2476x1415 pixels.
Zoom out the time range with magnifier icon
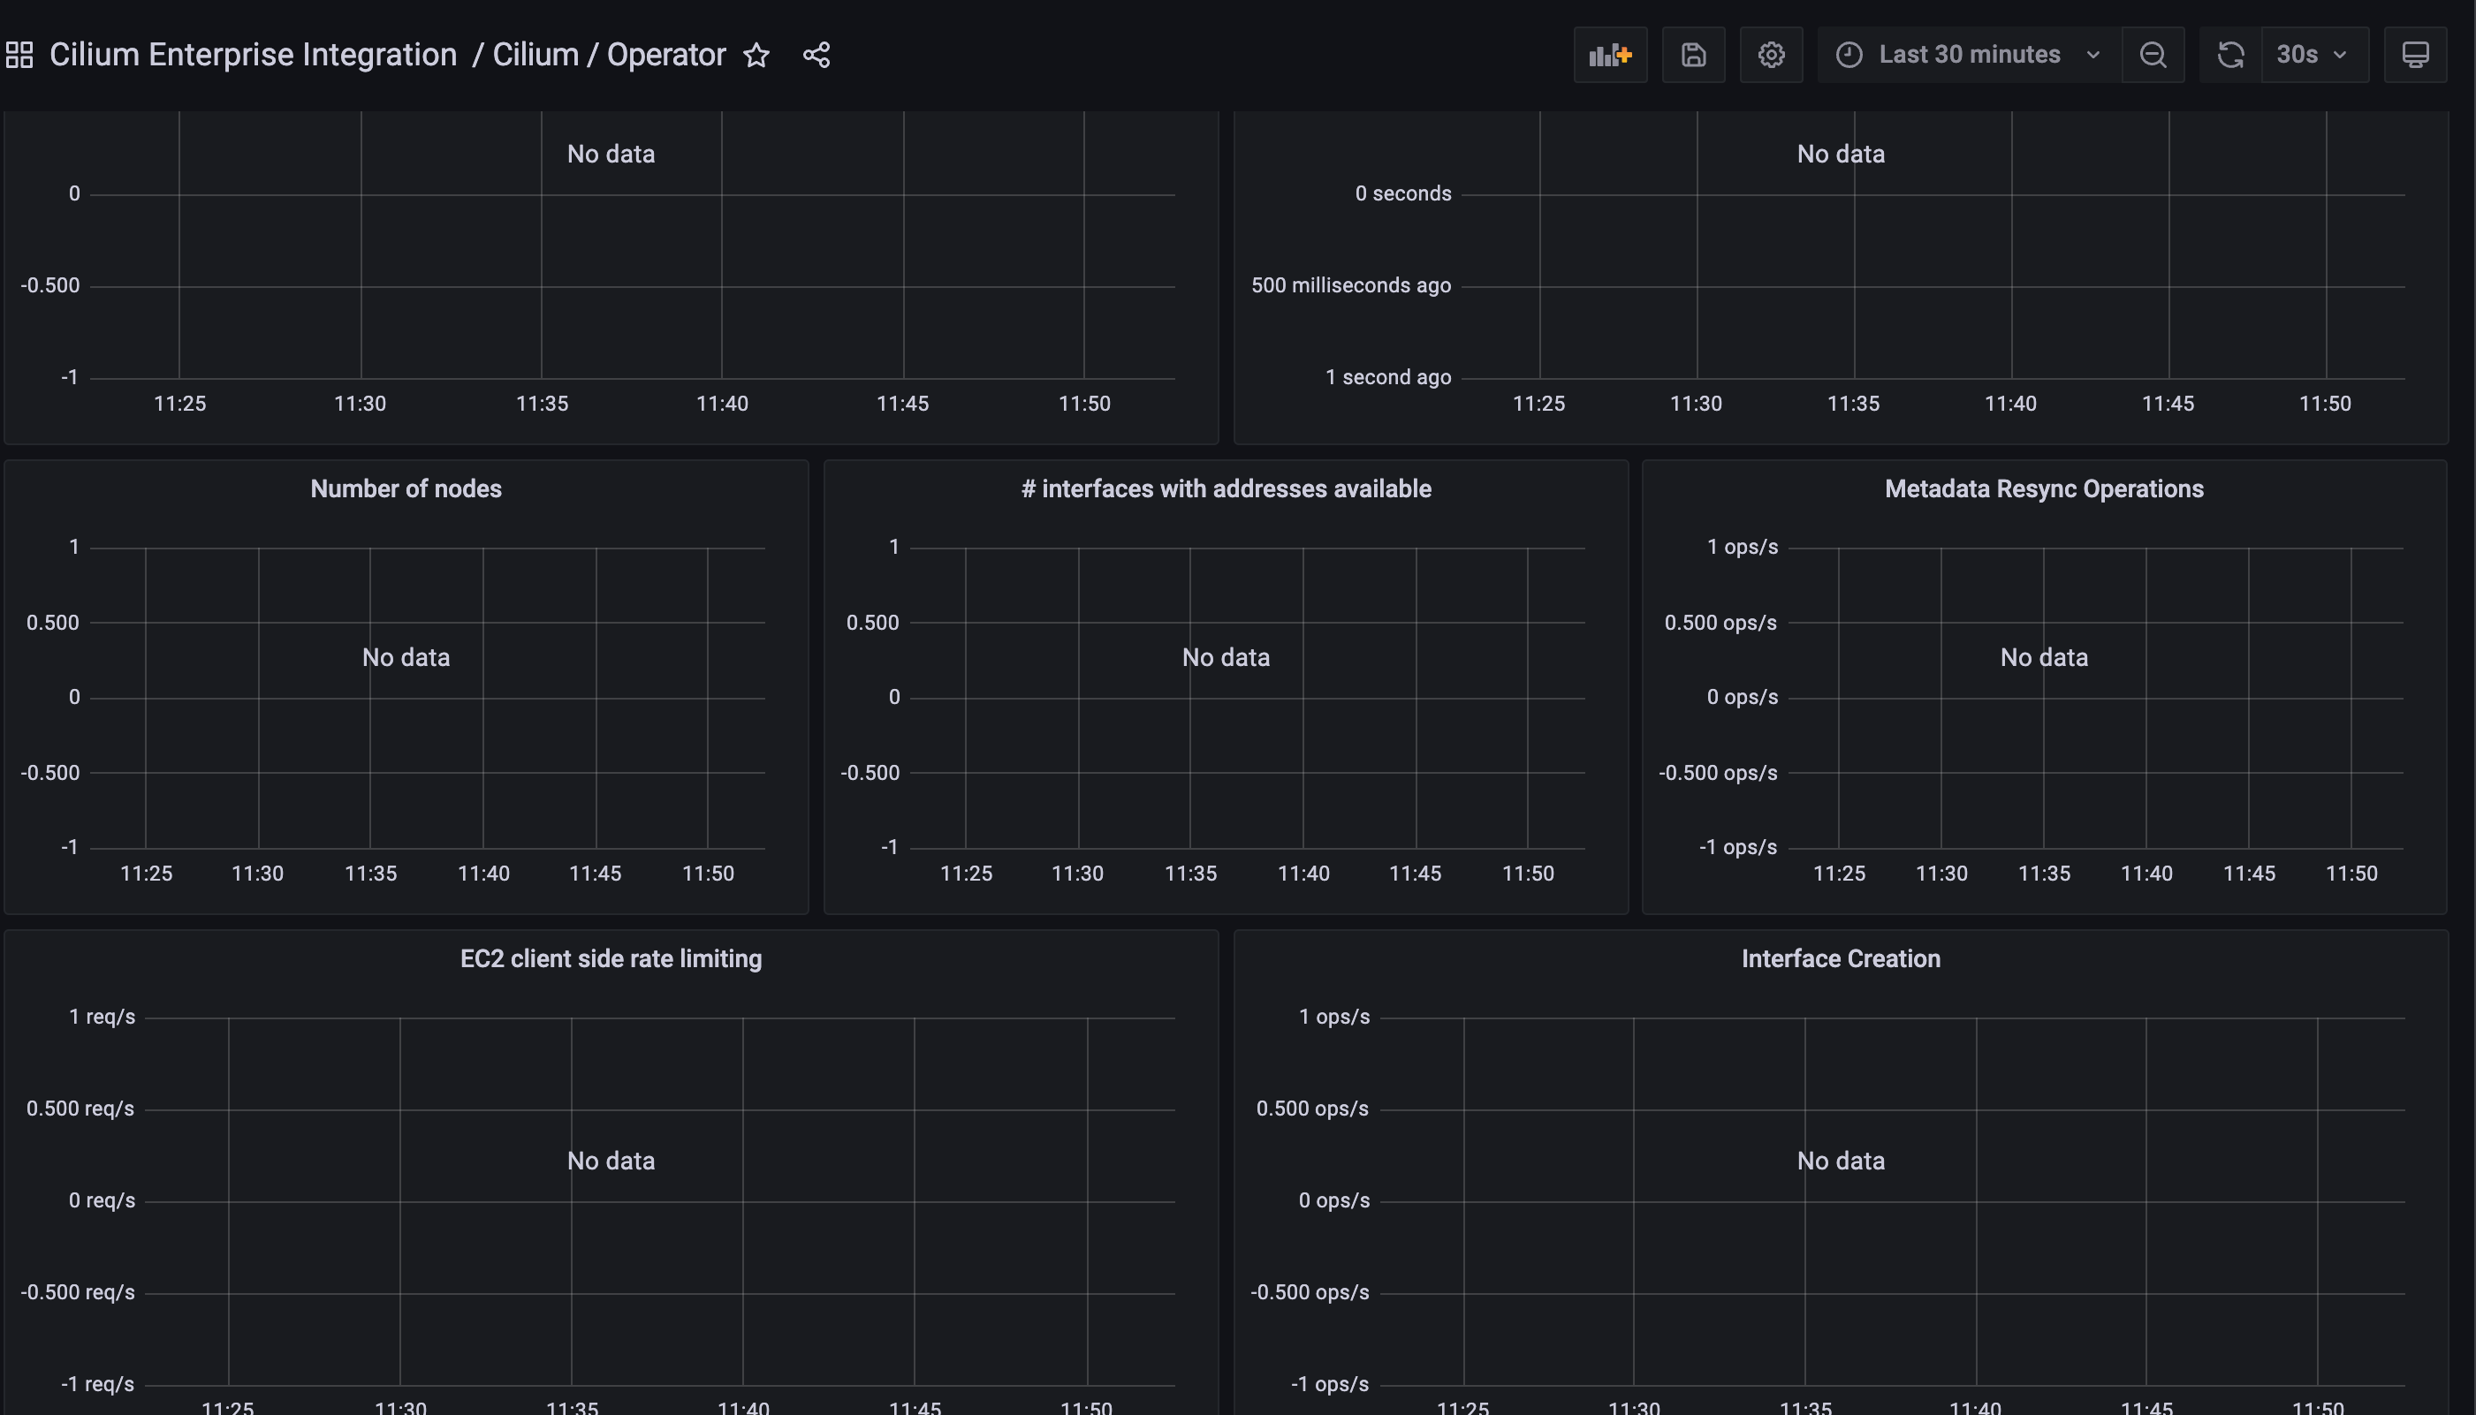pos(2153,55)
